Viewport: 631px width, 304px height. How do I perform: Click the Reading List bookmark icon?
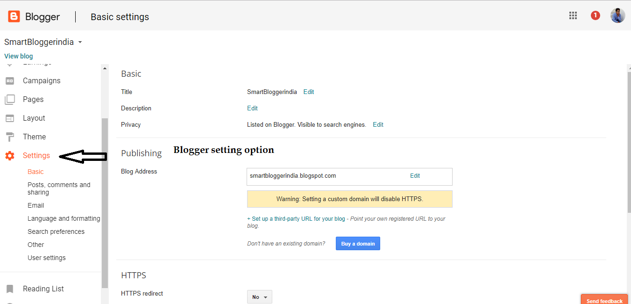click(10, 289)
